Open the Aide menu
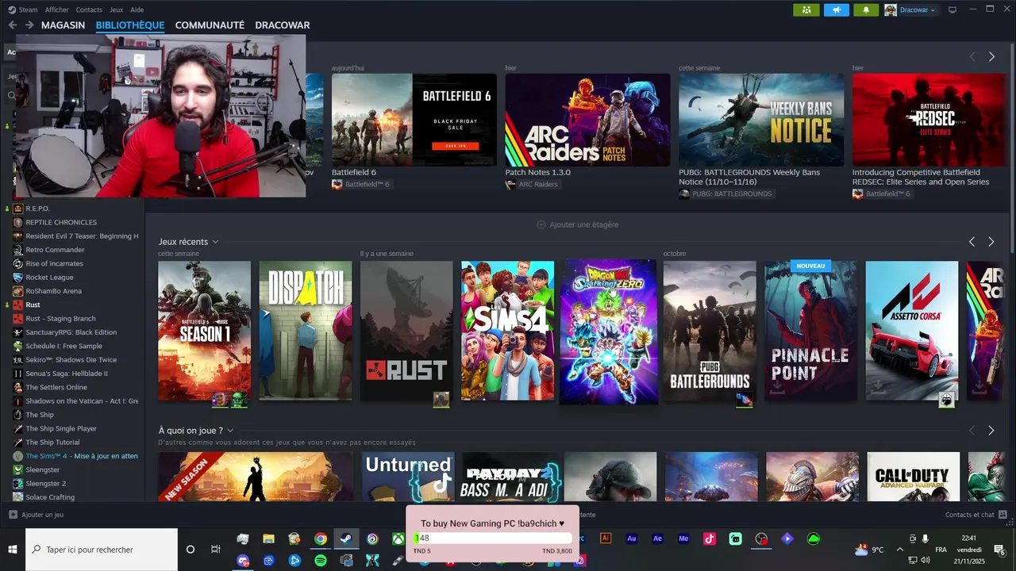Viewport: 1016px width, 571px height. pyautogui.click(x=137, y=10)
